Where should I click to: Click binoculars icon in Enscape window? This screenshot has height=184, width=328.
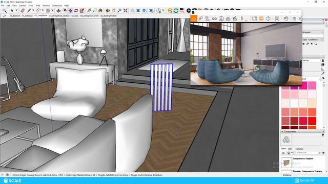214,18
